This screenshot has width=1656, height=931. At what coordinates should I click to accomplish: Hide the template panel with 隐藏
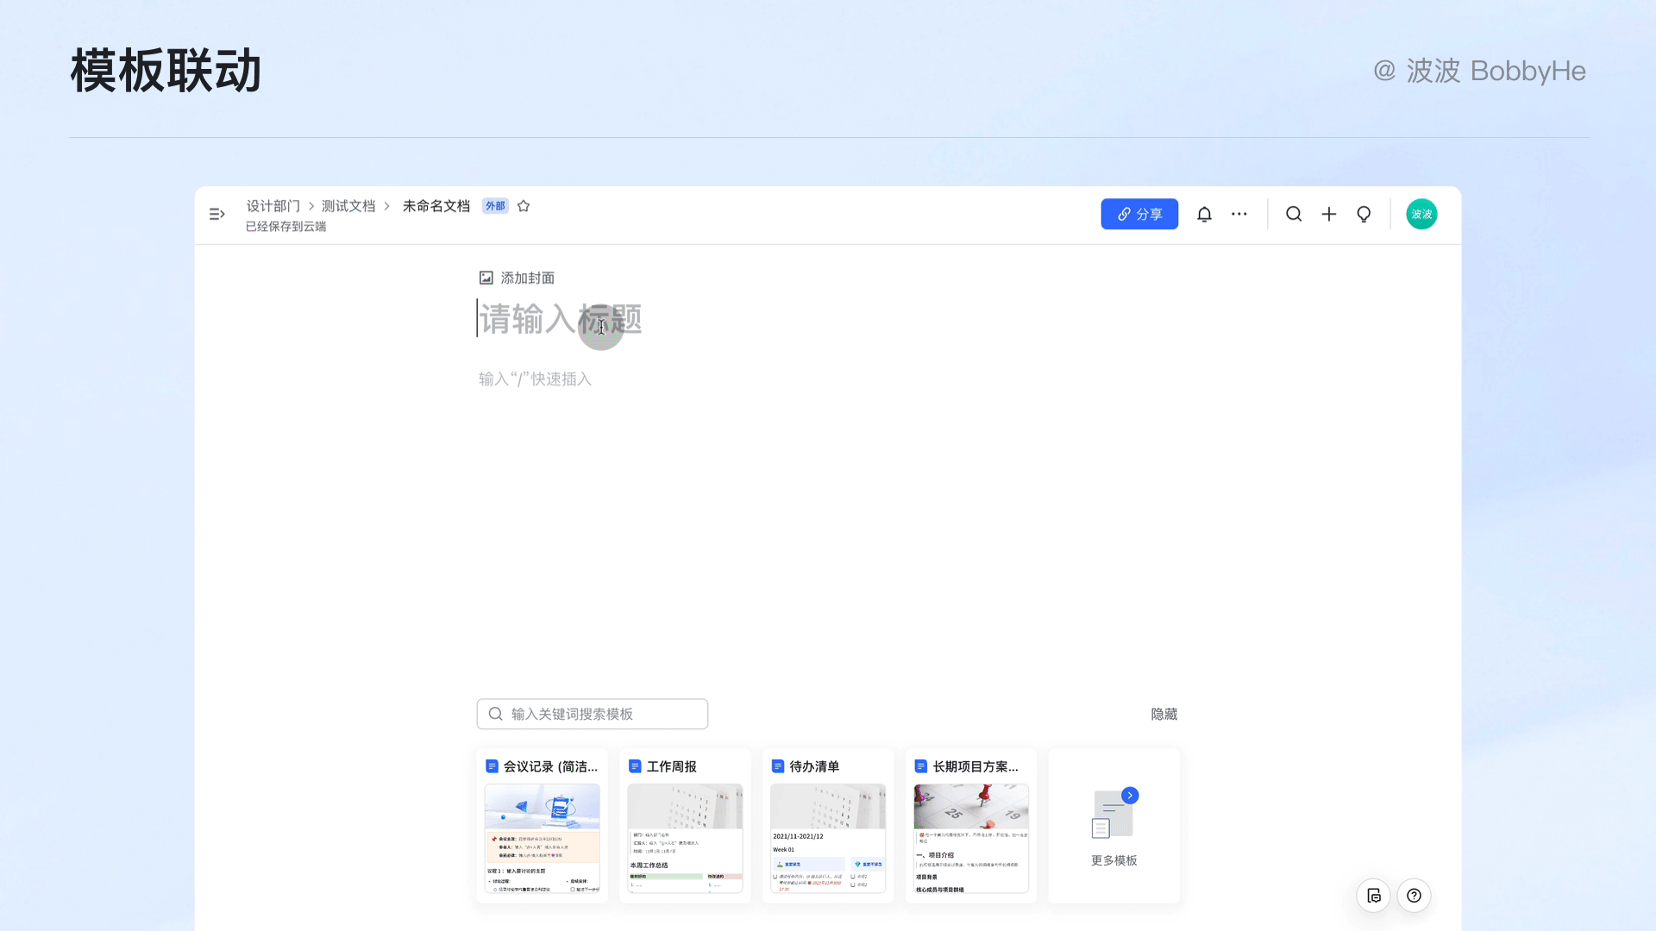(x=1164, y=714)
